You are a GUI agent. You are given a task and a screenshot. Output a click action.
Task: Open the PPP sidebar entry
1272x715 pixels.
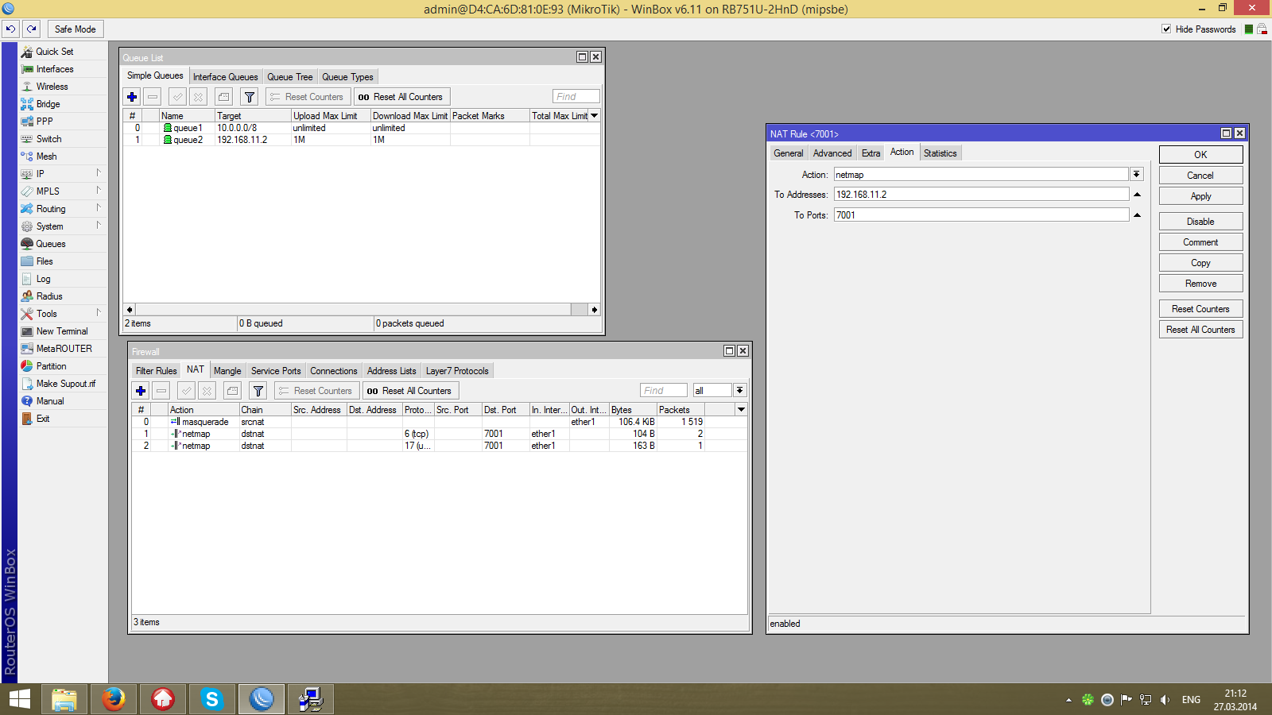[x=45, y=122]
